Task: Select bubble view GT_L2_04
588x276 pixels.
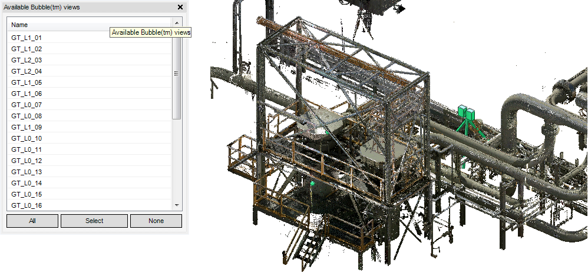Action: coord(89,71)
